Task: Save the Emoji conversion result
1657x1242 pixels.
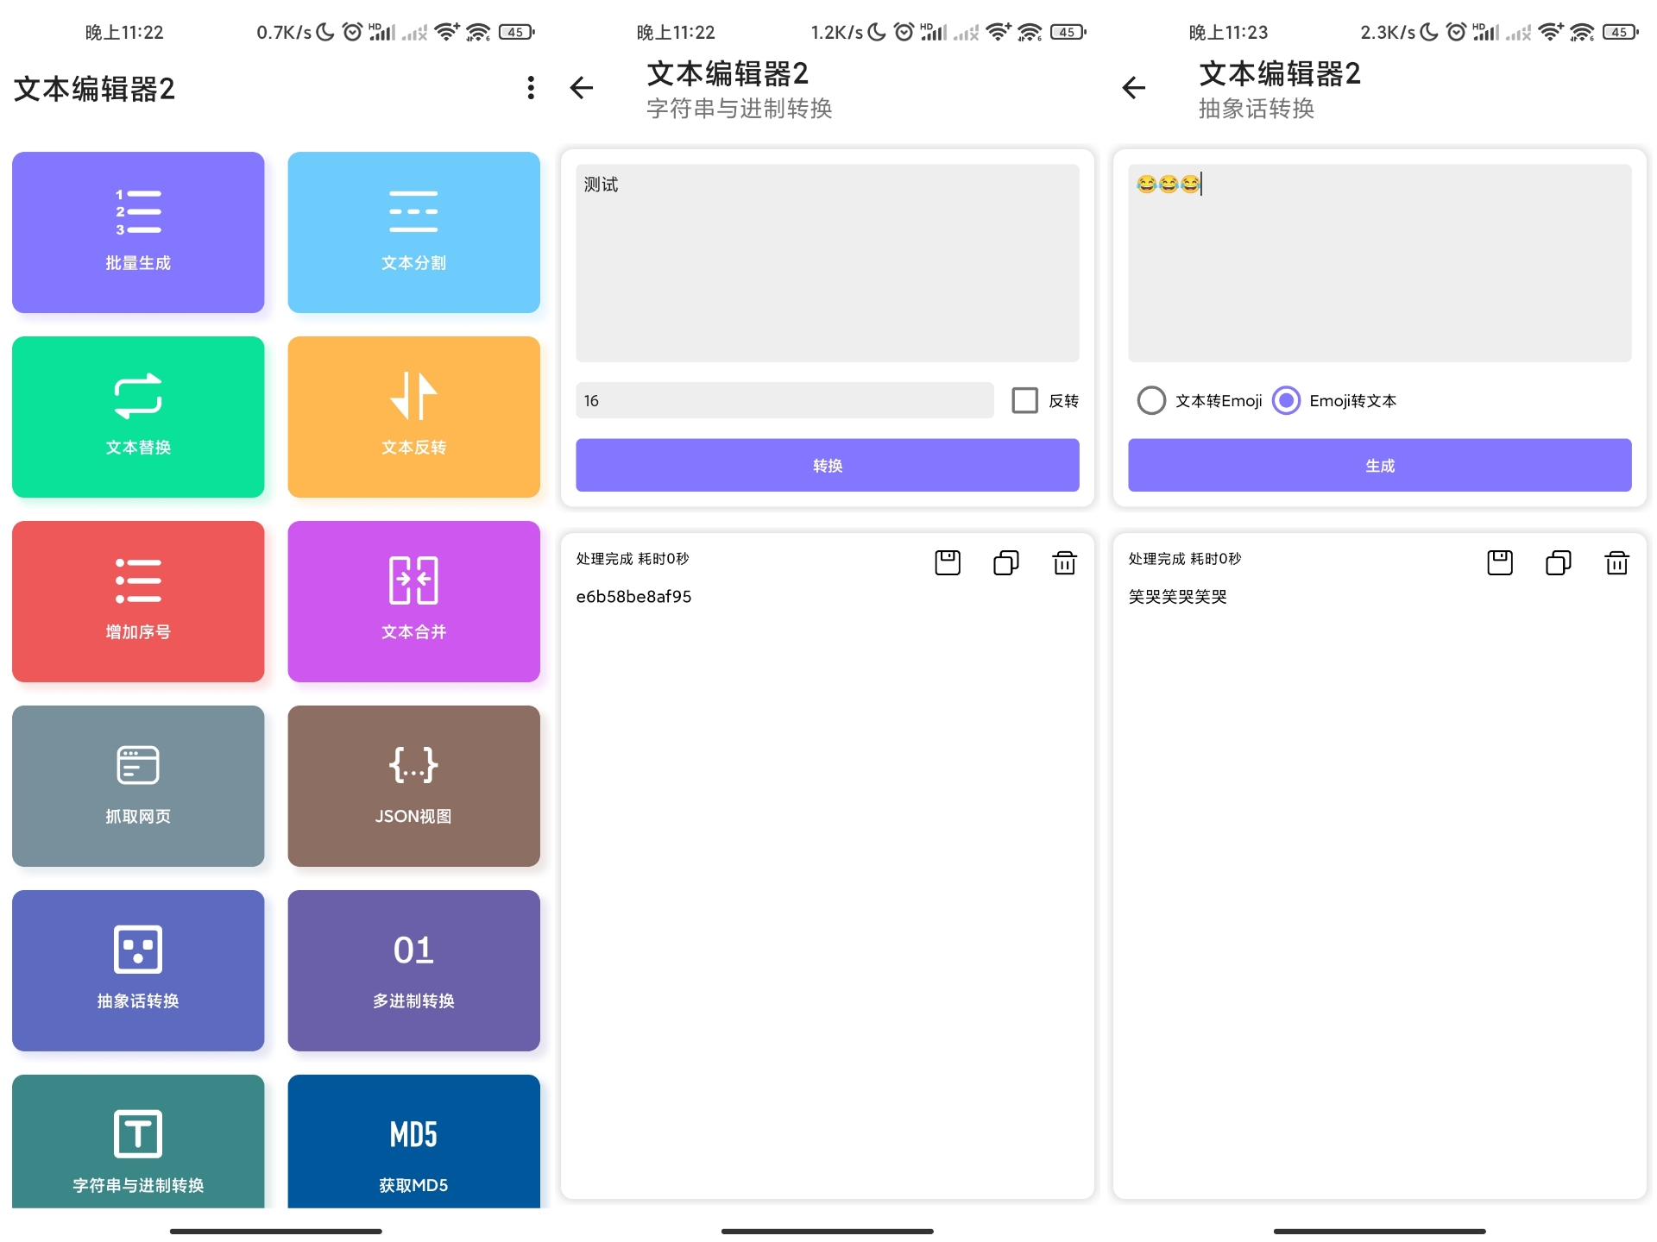Action: click(x=1499, y=563)
